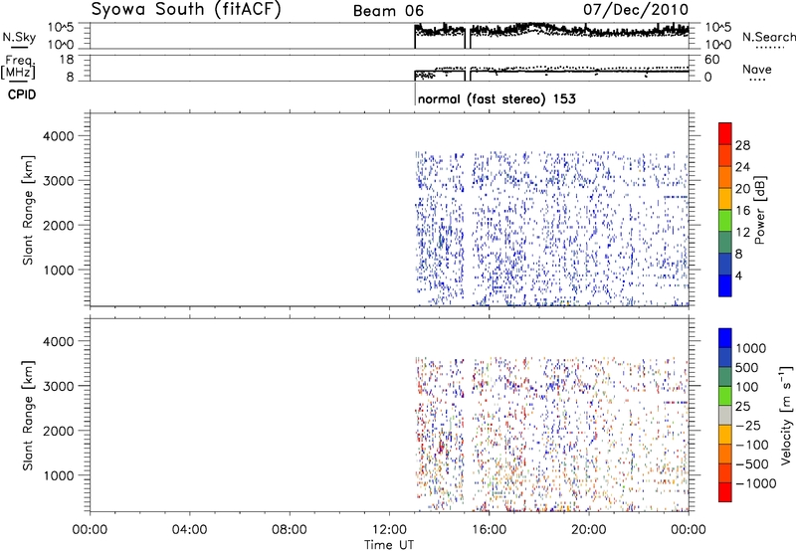
Task: Click the date '07/Dec/2010'
Action: tap(636, 10)
